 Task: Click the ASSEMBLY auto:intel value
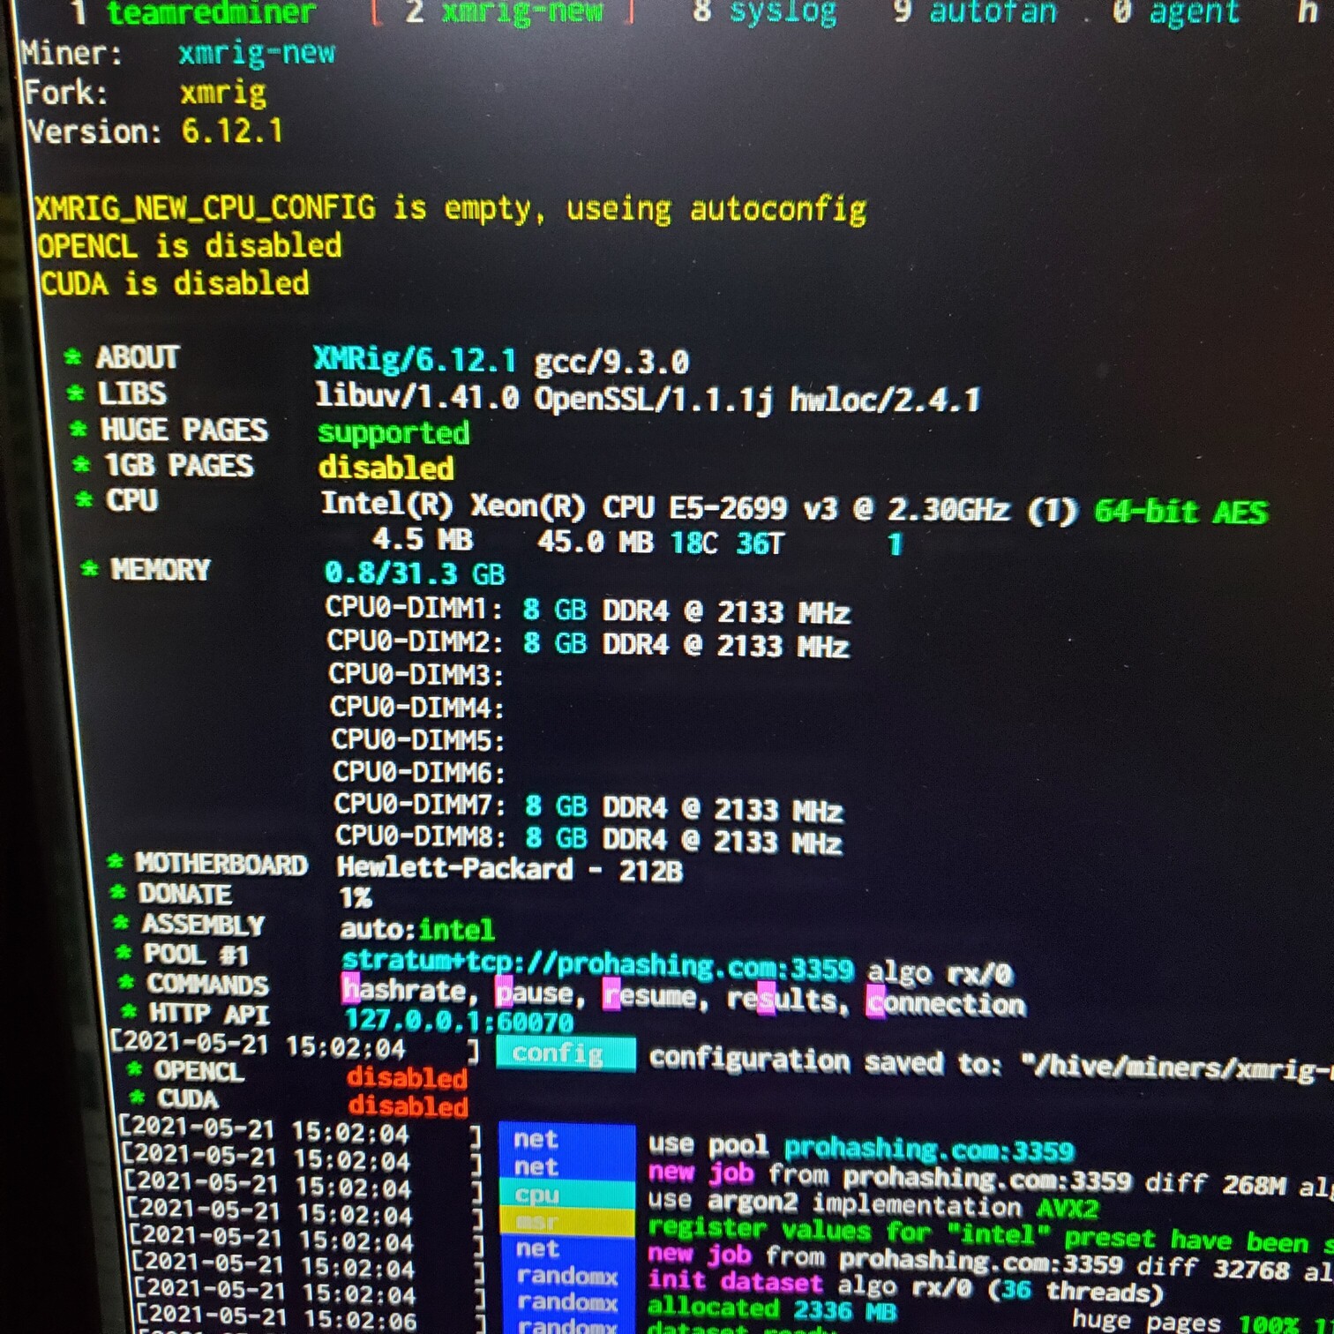click(417, 929)
